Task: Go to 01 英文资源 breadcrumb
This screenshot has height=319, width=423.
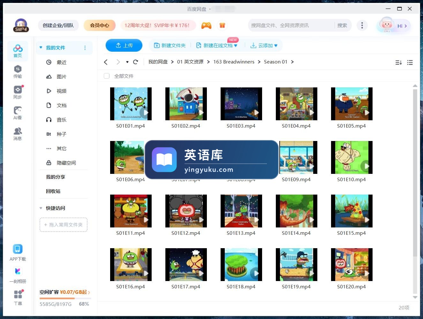Action: pyautogui.click(x=190, y=62)
